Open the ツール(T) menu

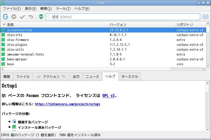tap(63, 9)
